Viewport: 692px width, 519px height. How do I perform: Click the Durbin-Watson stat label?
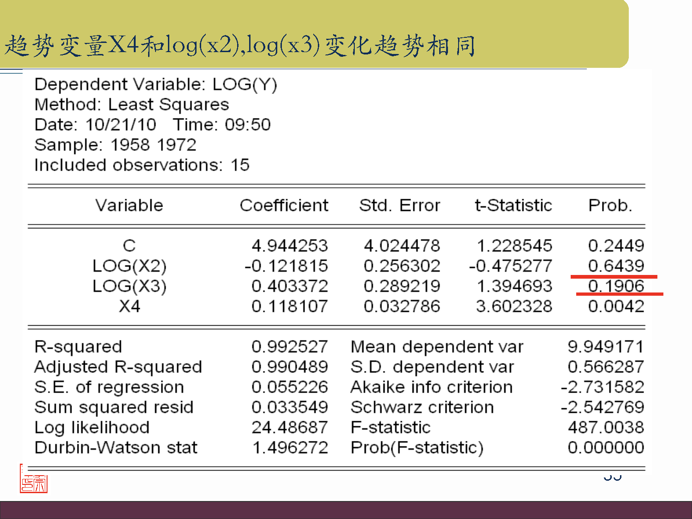[x=116, y=448]
